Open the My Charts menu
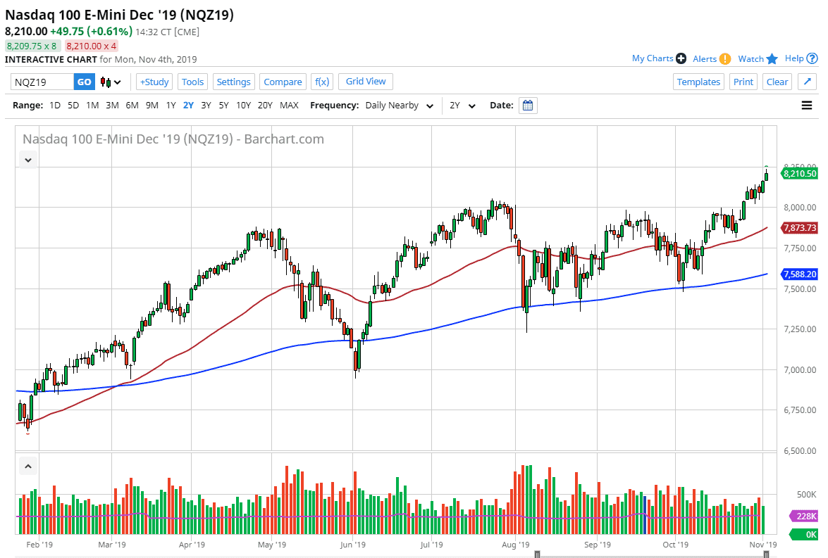 pyautogui.click(x=652, y=58)
